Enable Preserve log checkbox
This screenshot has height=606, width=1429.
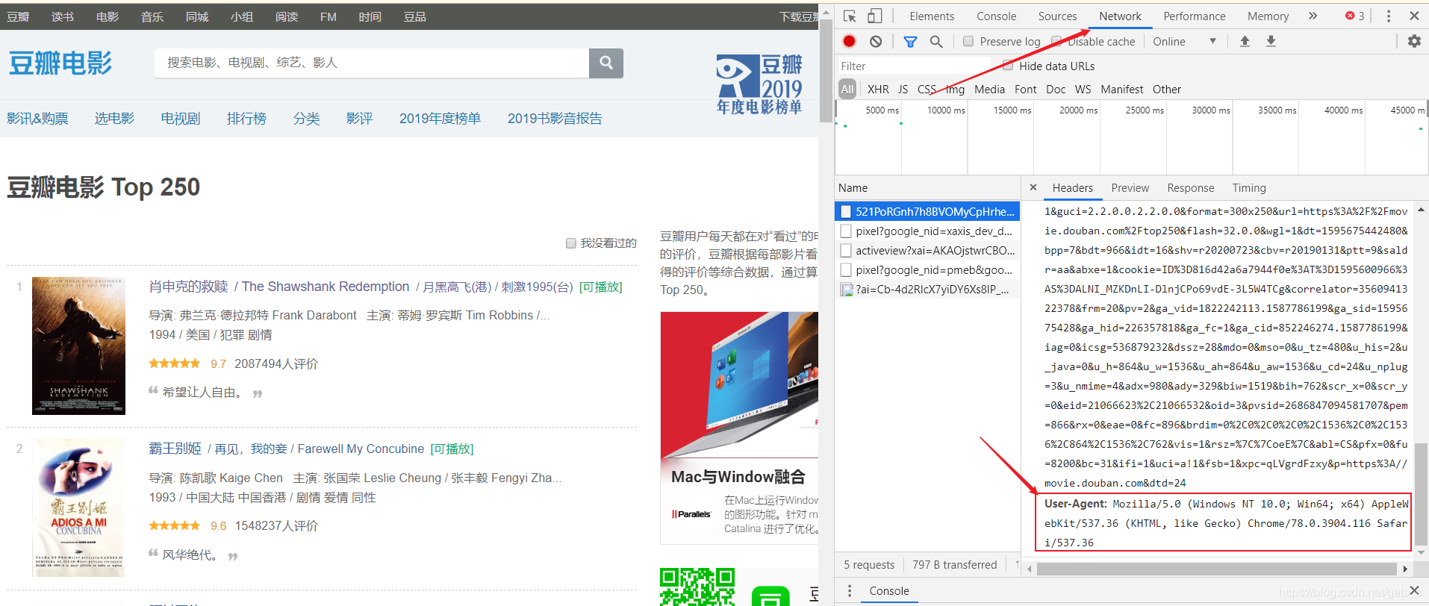[x=968, y=41]
